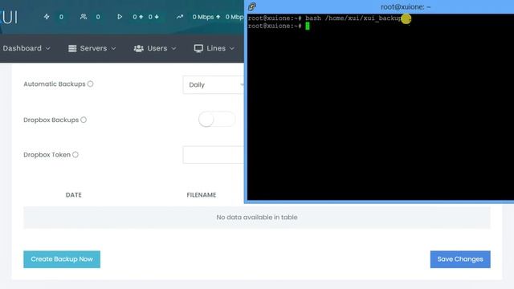Click the XUI logo in header
This screenshot has width=514, height=289.
click(9, 17)
